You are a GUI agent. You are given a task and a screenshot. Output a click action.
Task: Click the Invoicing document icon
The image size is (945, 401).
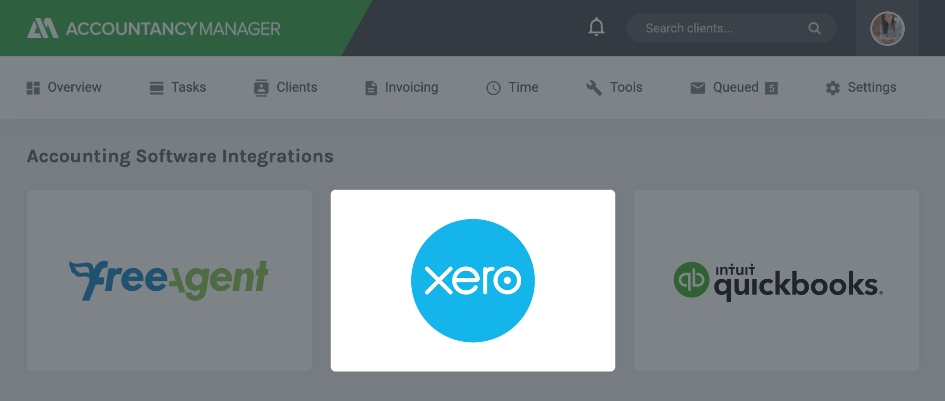coord(371,88)
